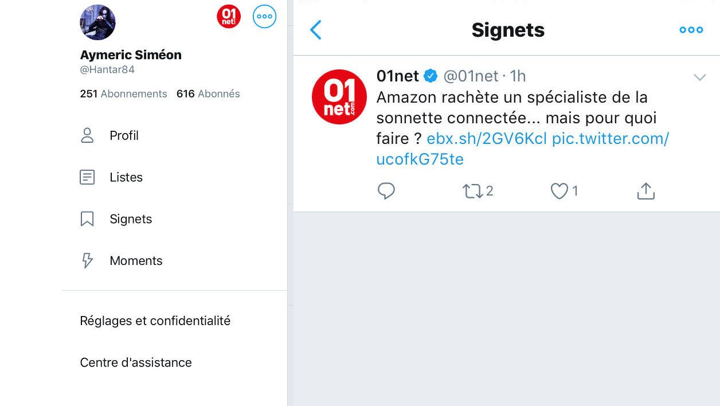Expand tweet options down chevron
Image resolution: width=720 pixels, height=406 pixels.
[x=699, y=77]
